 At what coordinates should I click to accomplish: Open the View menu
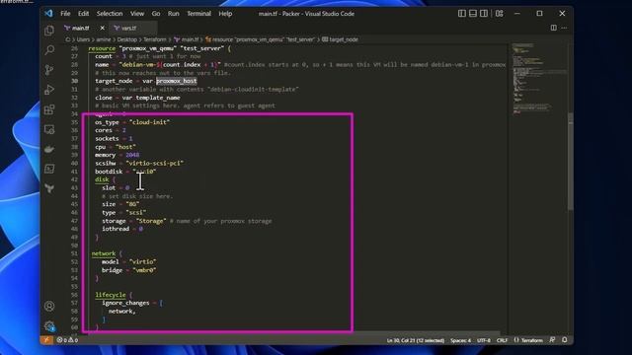coord(137,14)
